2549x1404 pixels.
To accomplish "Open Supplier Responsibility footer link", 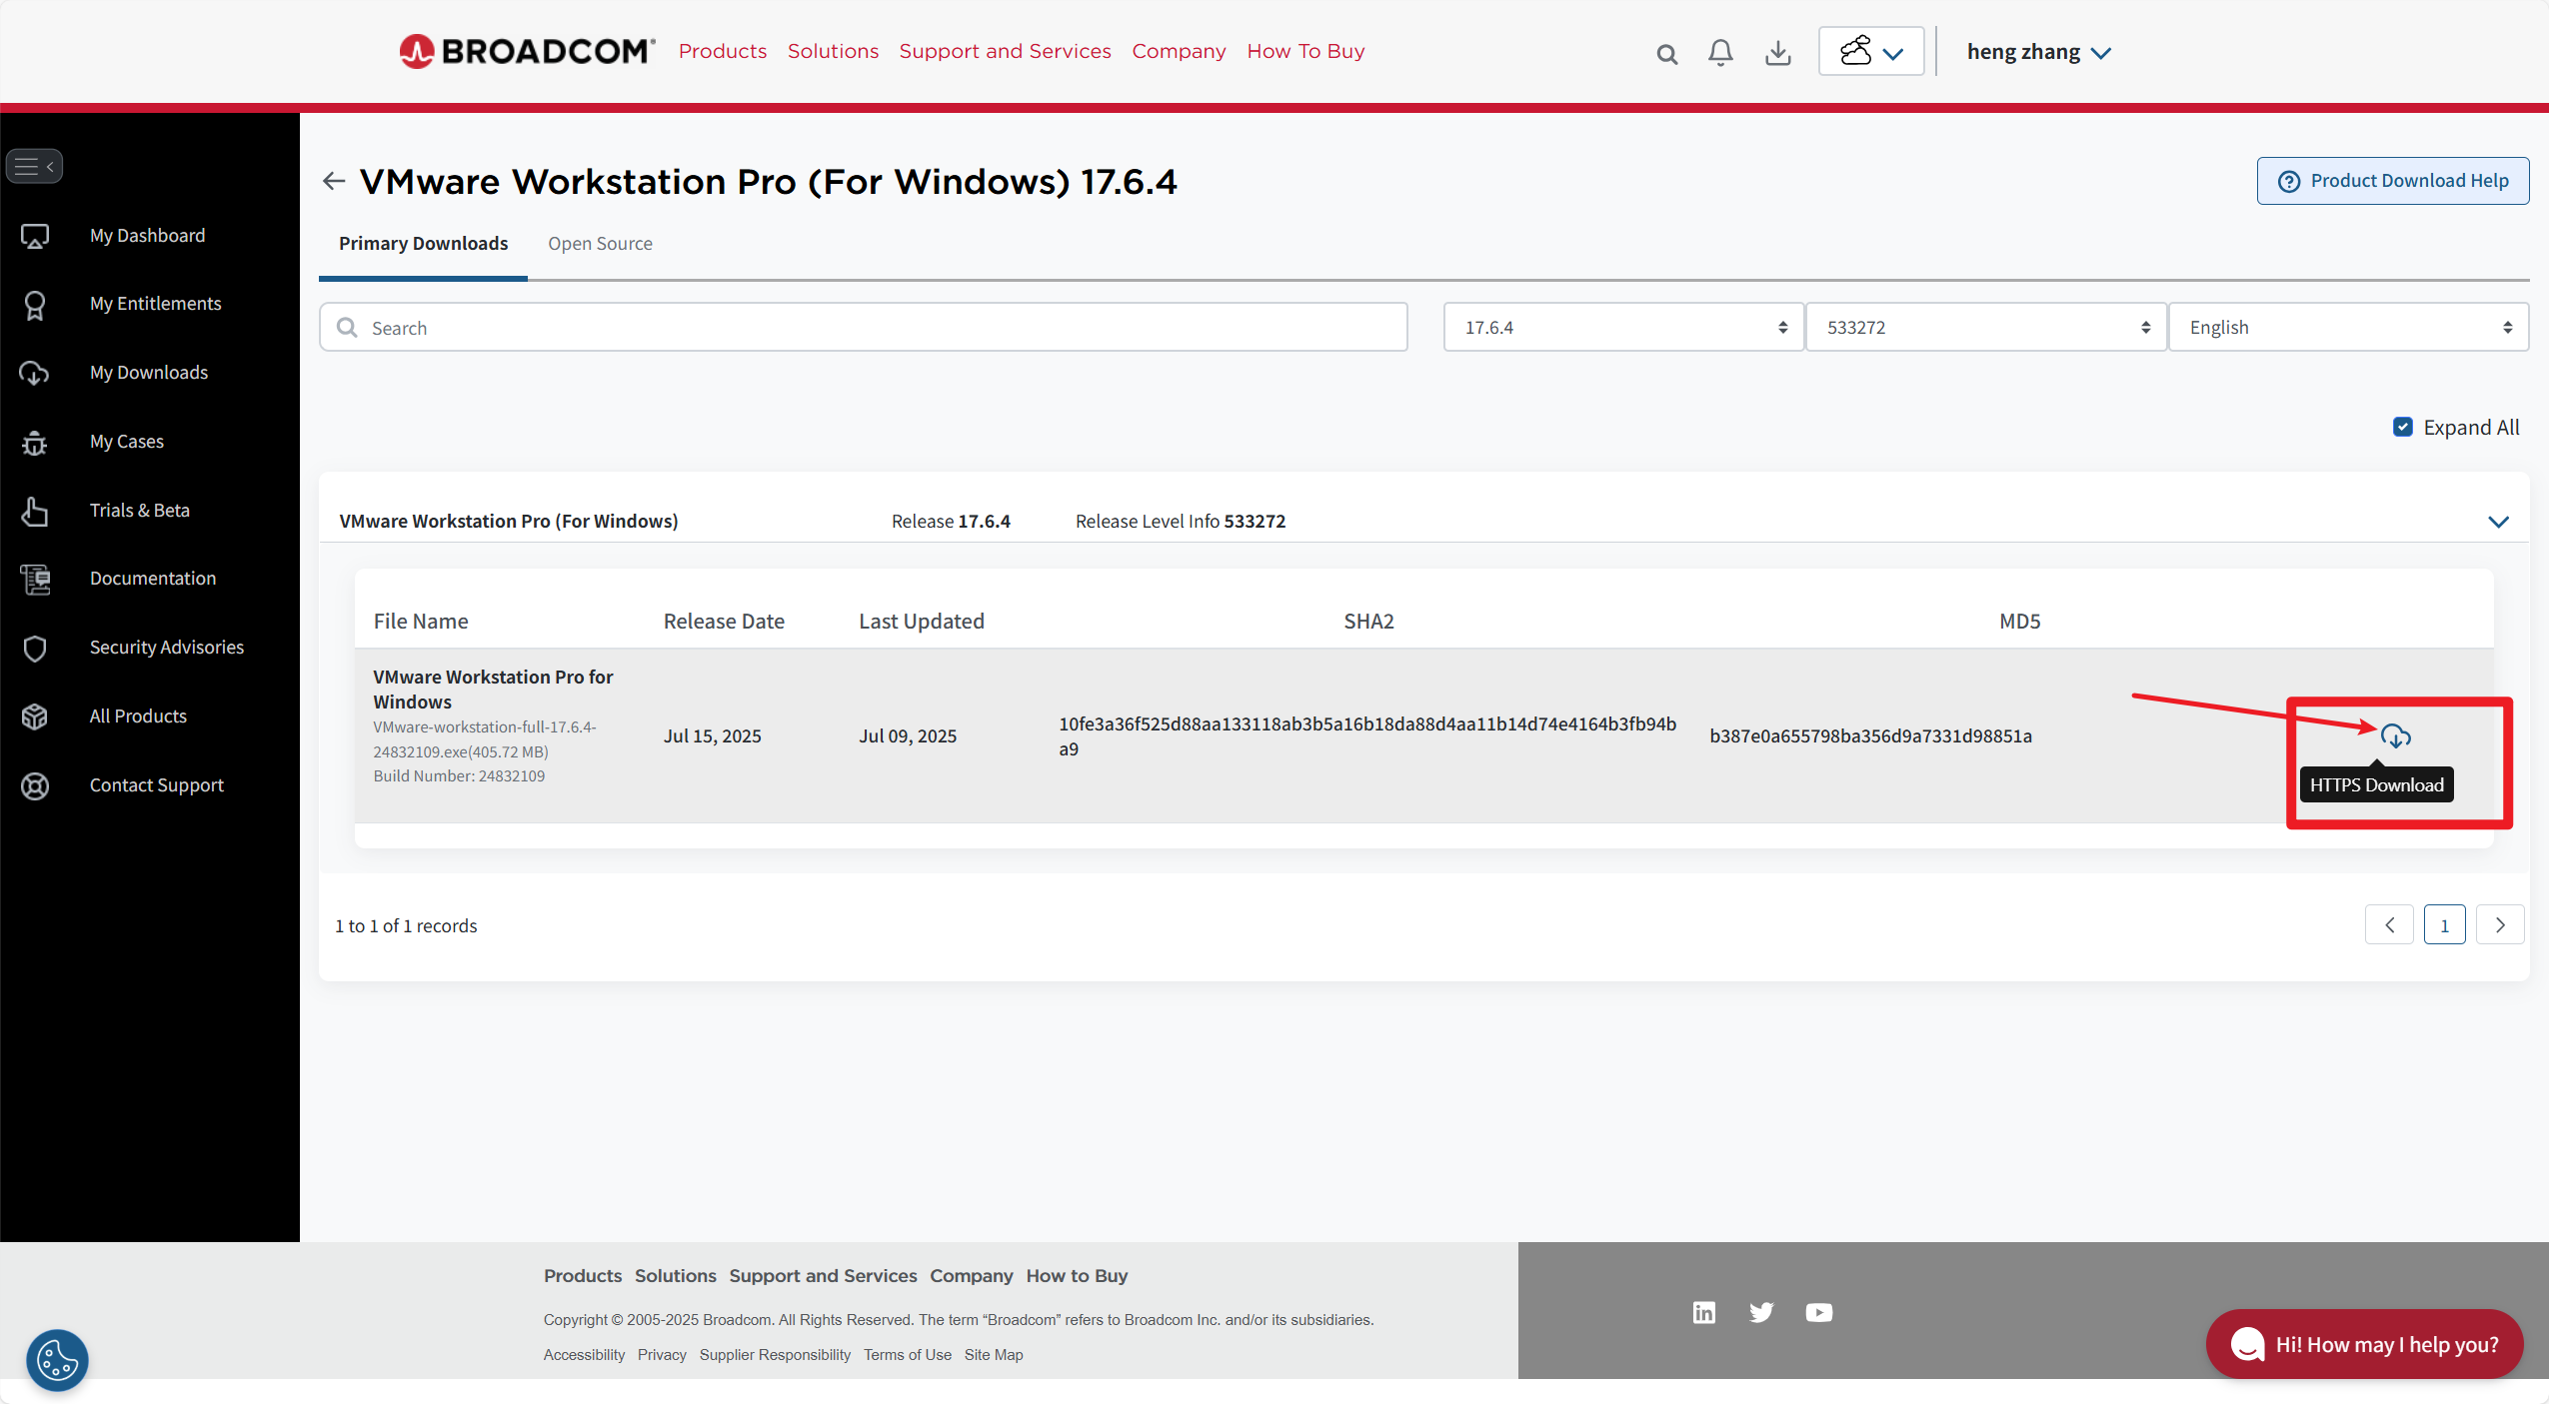I will click(x=775, y=1355).
